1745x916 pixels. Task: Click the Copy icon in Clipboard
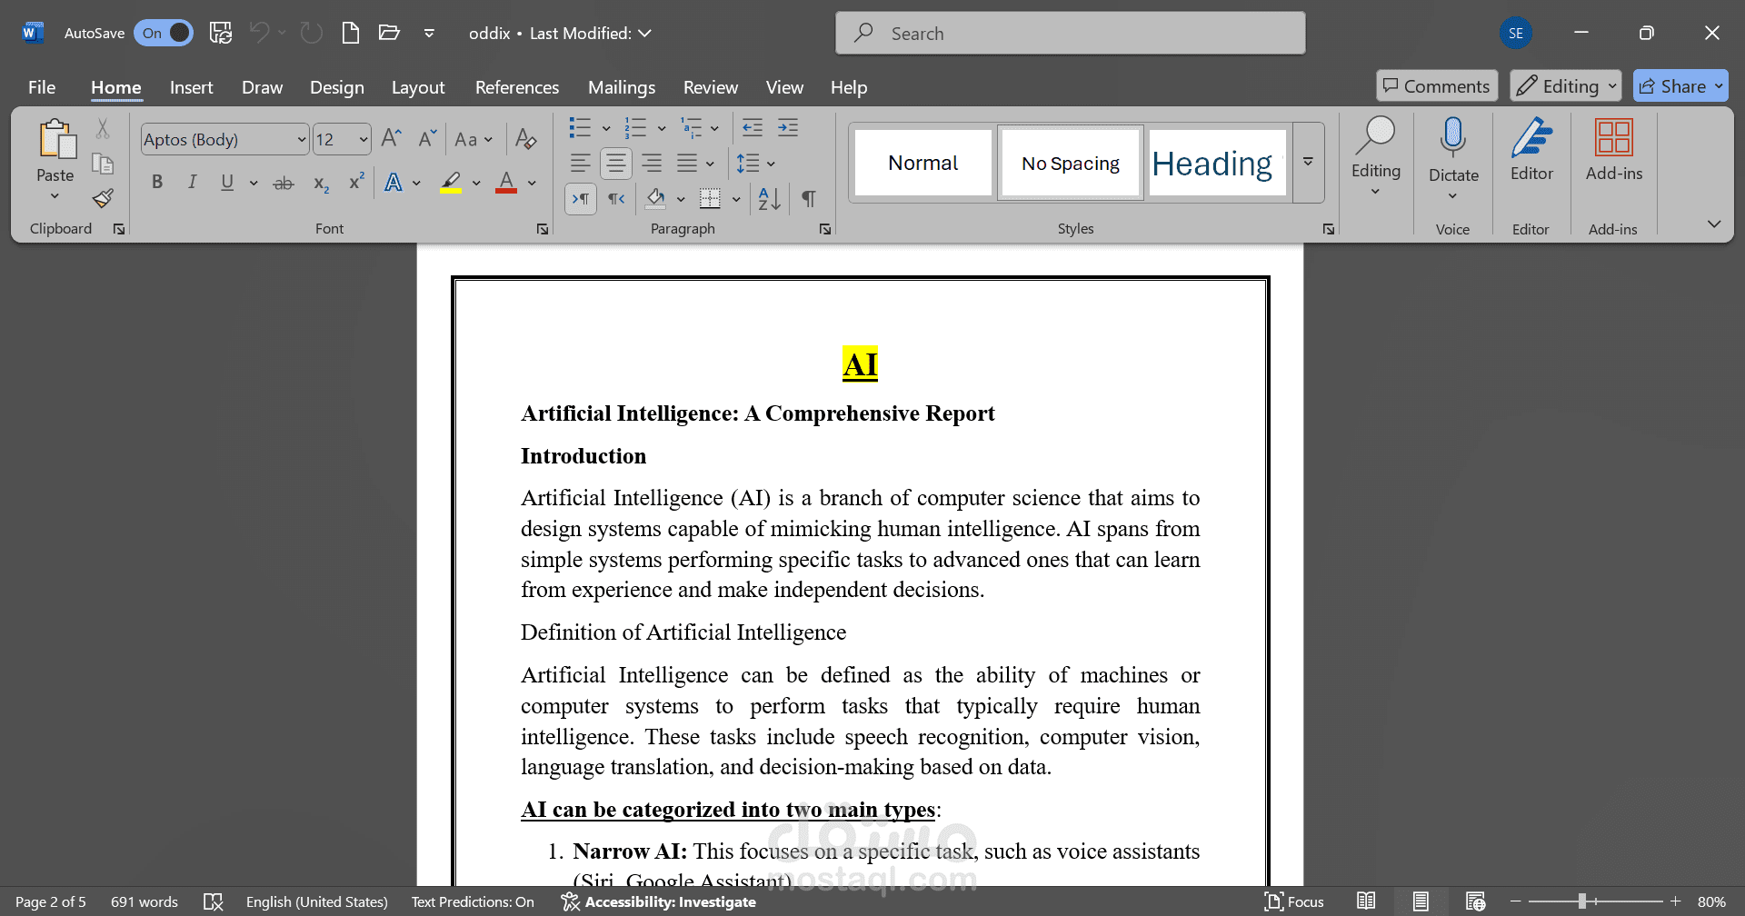[x=103, y=164]
